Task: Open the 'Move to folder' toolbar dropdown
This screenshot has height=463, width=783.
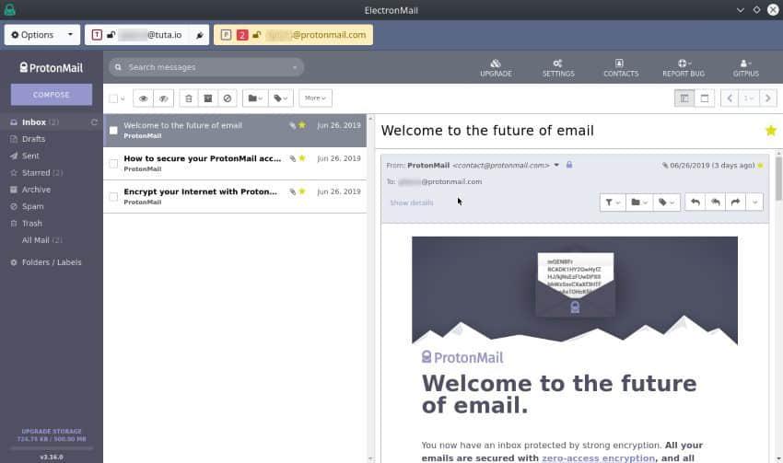Action: click(255, 98)
